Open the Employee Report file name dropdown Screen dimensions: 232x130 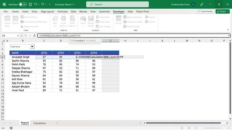tap(65, 4)
